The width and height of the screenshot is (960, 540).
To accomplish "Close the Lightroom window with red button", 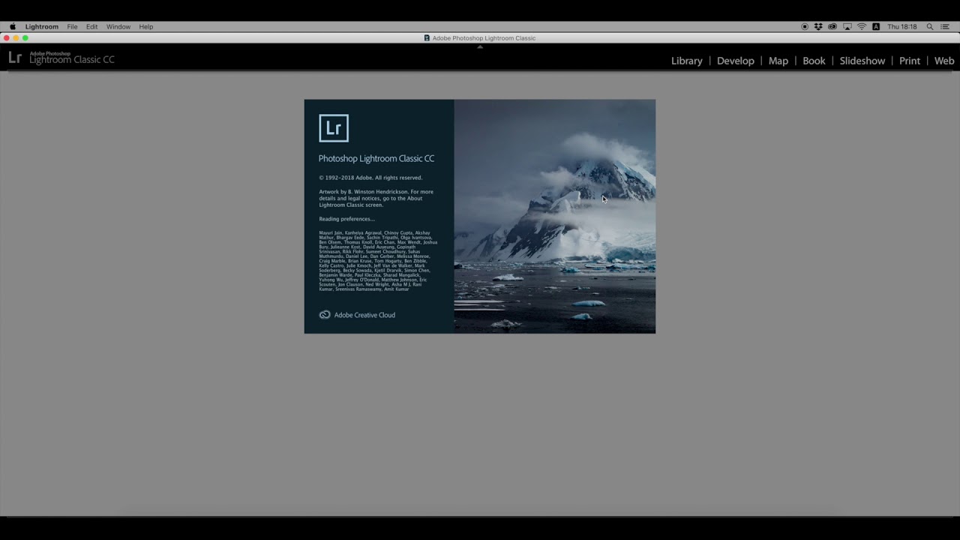I will click(x=6, y=37).
